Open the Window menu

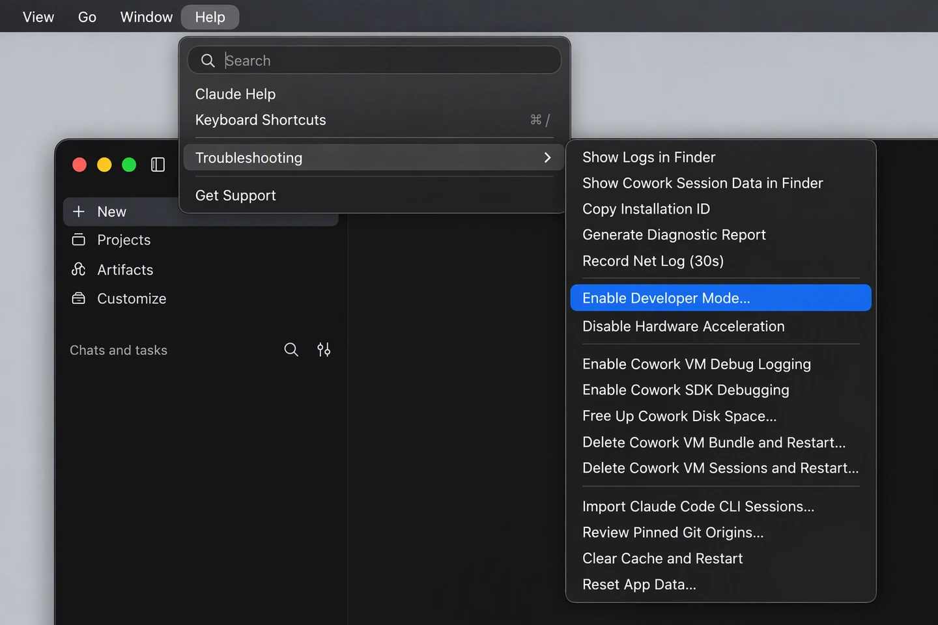[x=147, y=17]
